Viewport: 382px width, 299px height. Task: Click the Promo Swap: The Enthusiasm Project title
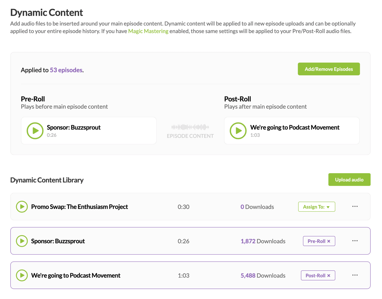point(79,207)
